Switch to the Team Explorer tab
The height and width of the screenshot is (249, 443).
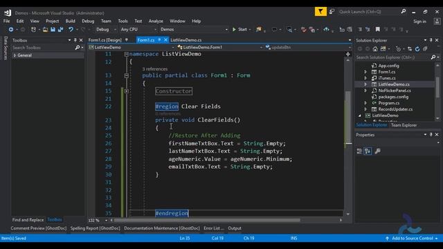(404, 125)
